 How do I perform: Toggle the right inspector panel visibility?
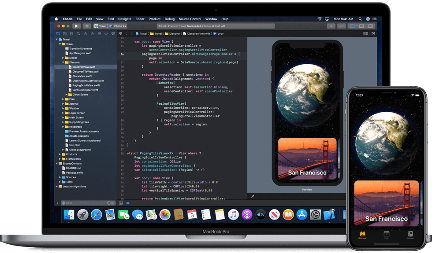[x=371, y=26]
